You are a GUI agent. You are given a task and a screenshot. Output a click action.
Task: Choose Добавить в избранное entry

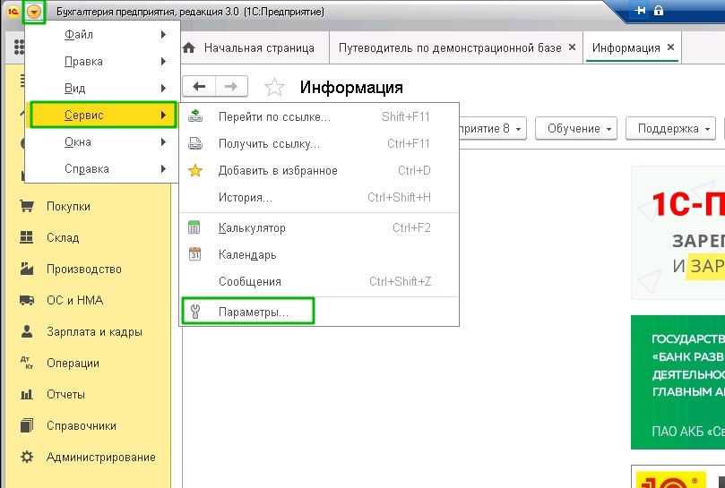[319, 170]
